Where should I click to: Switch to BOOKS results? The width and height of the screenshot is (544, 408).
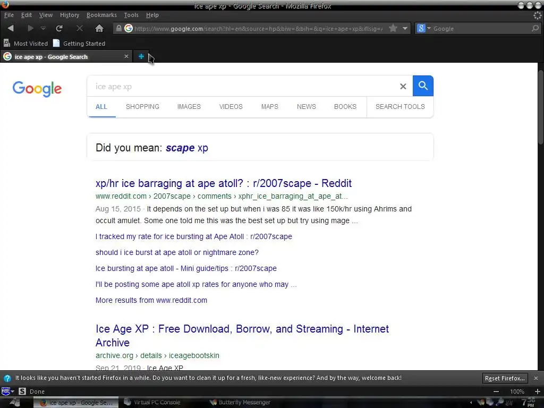(345, 107)
